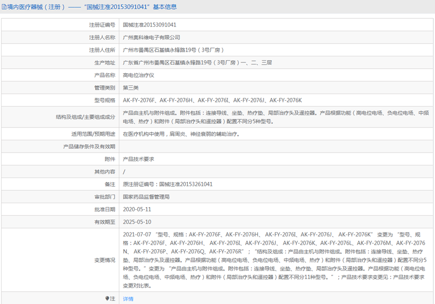Click the document icon beside the page title
The width and height of the screenshot is (435, 304).
pyautogui.click(x=4, y=7)
